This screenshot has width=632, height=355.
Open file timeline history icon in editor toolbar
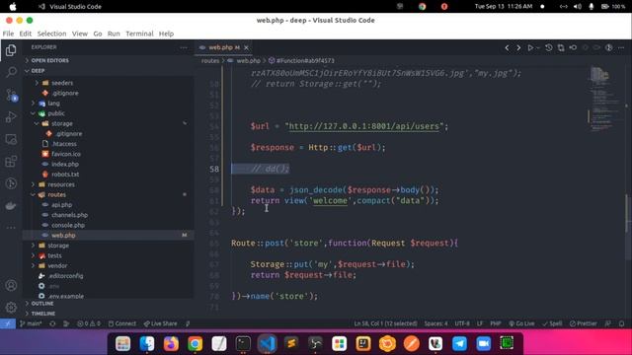click(x=549, y=48)
